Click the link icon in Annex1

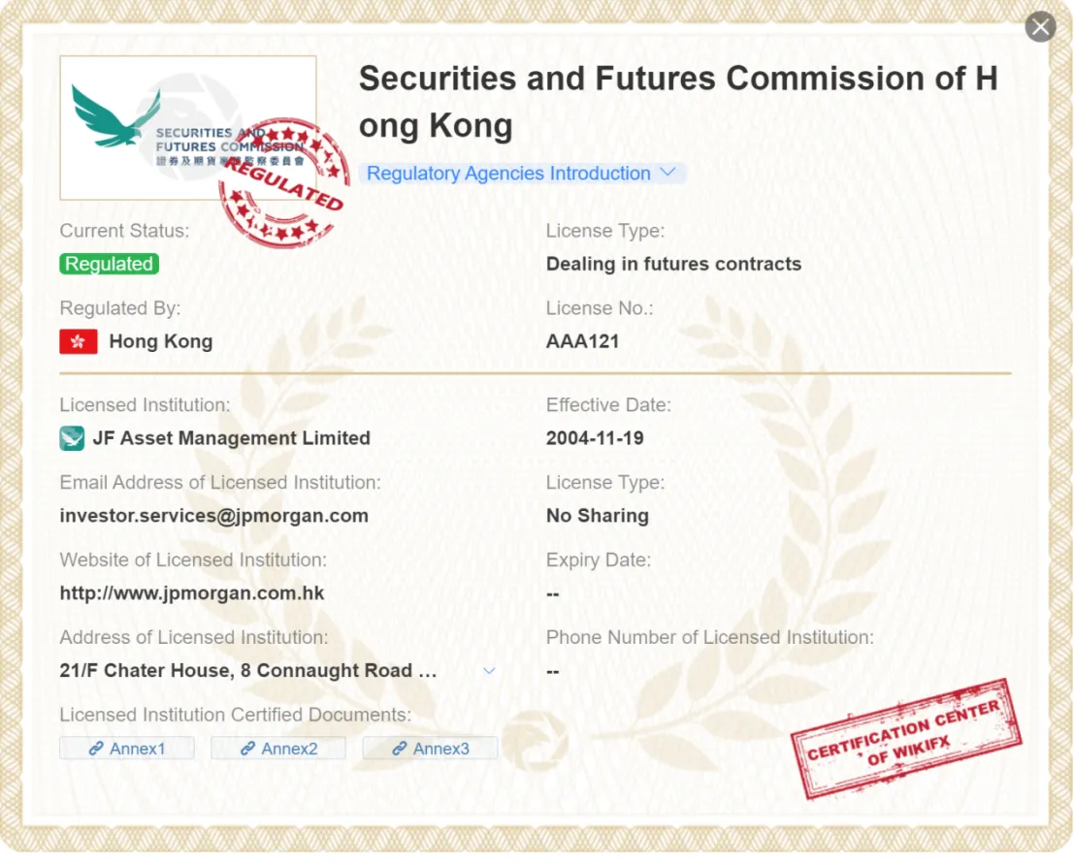96,748
